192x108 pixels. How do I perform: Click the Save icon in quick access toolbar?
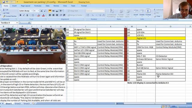click(x=4, y=2)
